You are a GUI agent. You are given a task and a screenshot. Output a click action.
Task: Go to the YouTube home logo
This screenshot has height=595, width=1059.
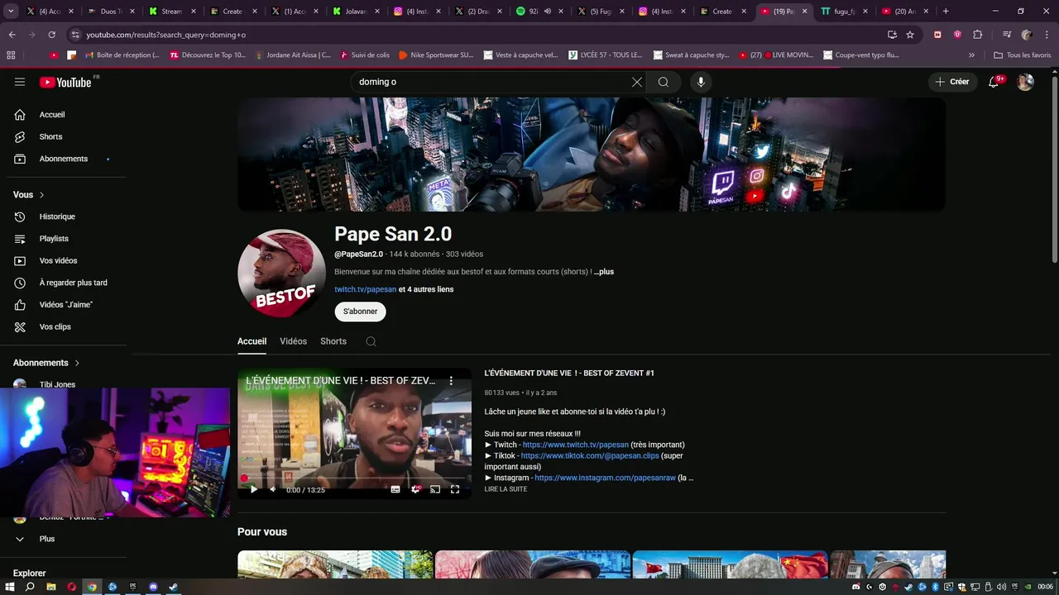[x=65, y=82]
